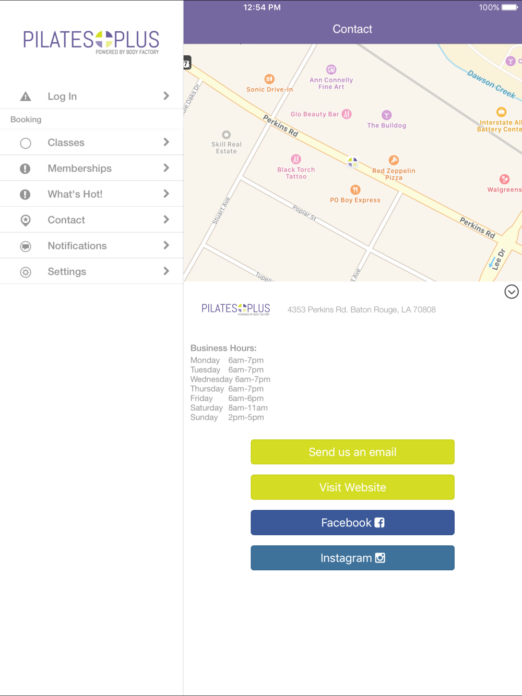Screen dimensions: 522x696
Task: Open the Classes menu item
Action: [x=91, y=142]
